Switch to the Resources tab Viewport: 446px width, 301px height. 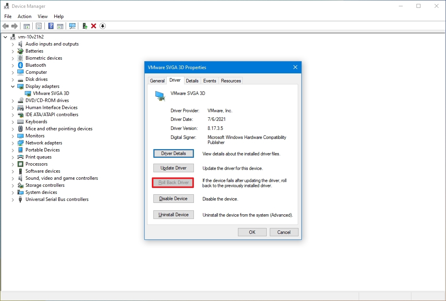pos(231,81)
